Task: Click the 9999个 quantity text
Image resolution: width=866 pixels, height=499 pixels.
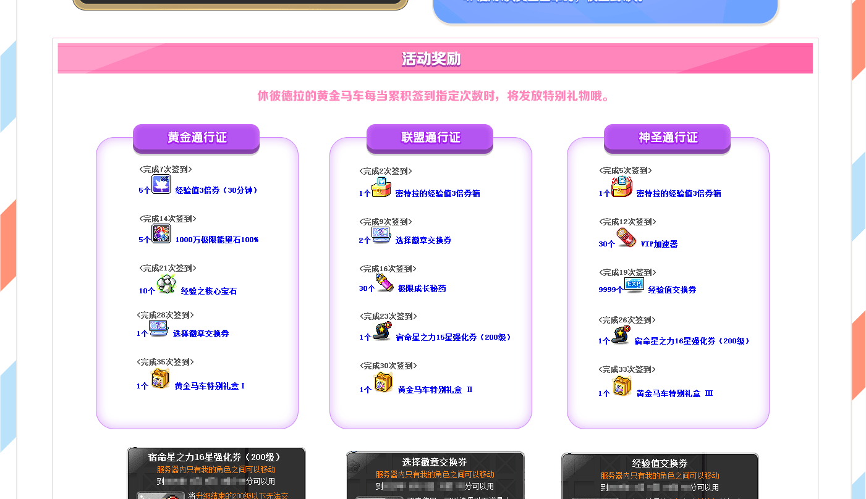Action: [x=611, y=290]
